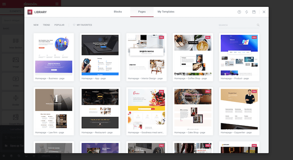Filter templates by Popular
The height and width of the screenshot is (160, 293).
click(59, 25)
